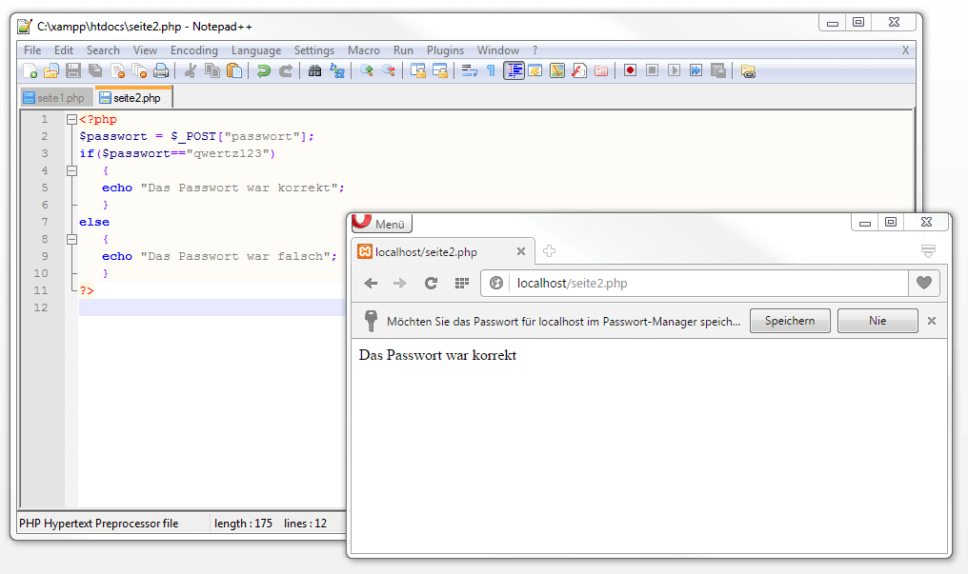Start macro recording with red dot
Image resolution: width=968 pixels, height=574 pixels.
pos(630,70)
